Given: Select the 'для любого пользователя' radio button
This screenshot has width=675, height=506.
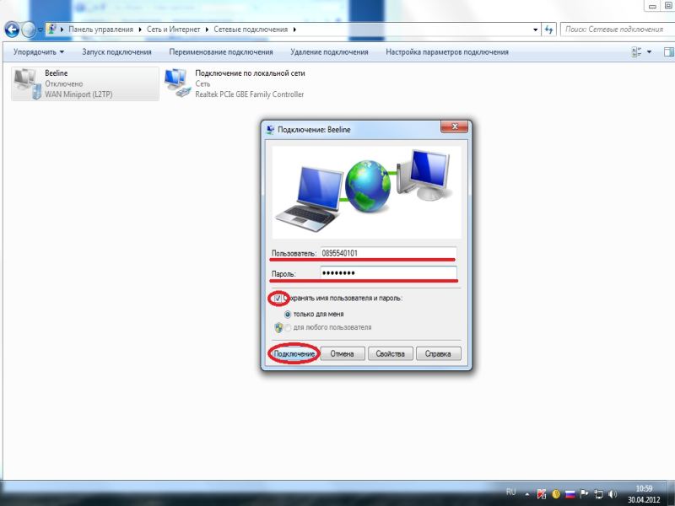Looking at the screenshot, I should pos(289,327).
